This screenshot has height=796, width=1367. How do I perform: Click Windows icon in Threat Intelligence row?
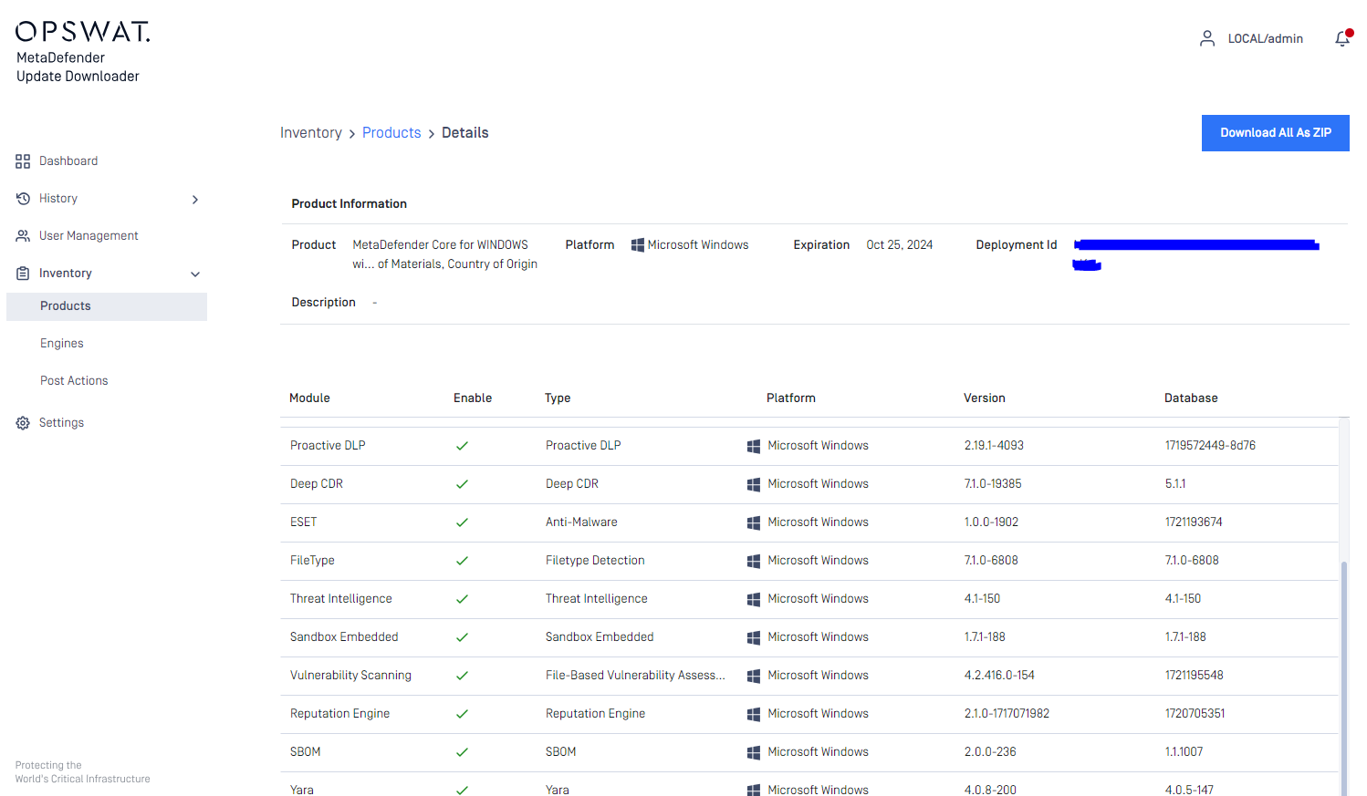[x=754, y=599]
